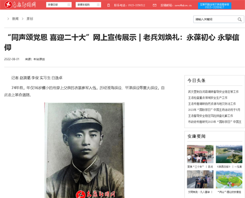Open the 聚焦"三个年" news thumbnail
Screen dimensions: 245x198
click(x=200, y=154)
